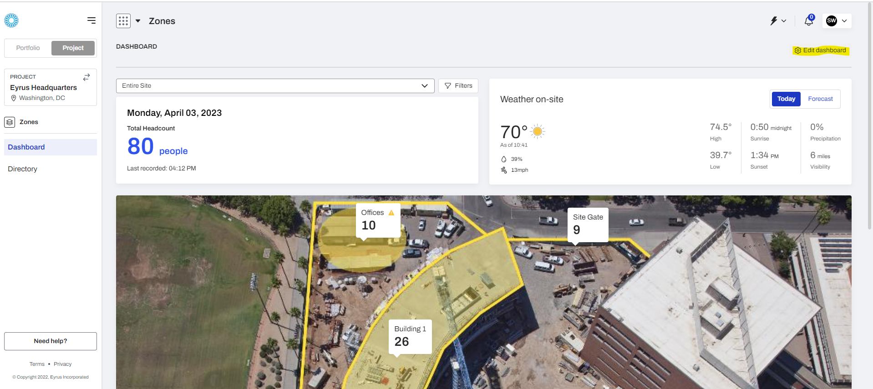Image resolution: width=873 pixels, height=389 pixels.
Task: Click Last recorded: 04:12 PM text
Action: point(162,169)
